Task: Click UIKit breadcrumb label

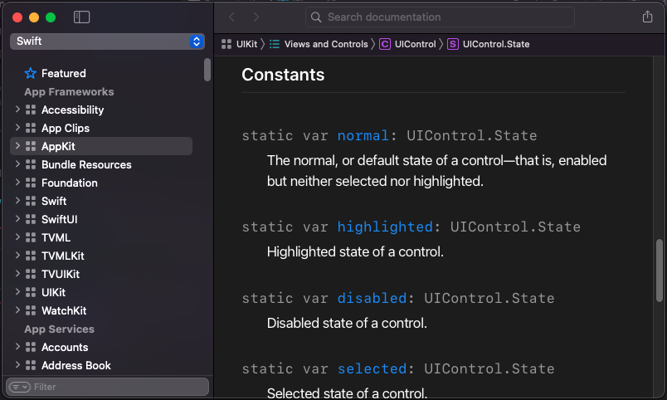Action: point(246,44)
